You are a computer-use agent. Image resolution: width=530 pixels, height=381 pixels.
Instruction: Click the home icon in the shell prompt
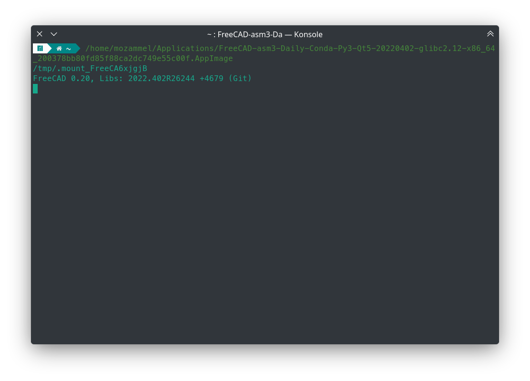point(59,48)
